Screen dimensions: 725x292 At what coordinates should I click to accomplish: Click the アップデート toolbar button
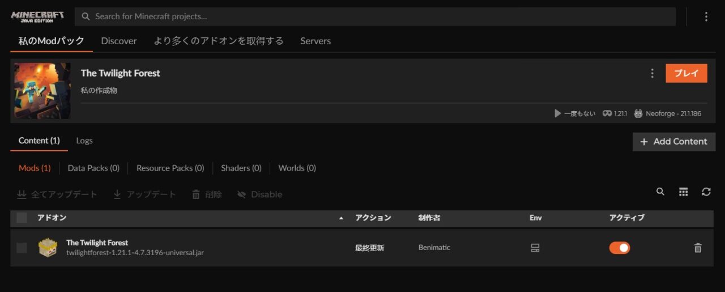[144, 194]
